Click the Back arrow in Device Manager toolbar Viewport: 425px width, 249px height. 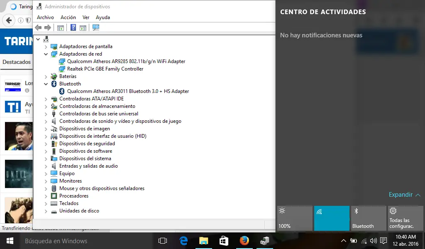38,27
